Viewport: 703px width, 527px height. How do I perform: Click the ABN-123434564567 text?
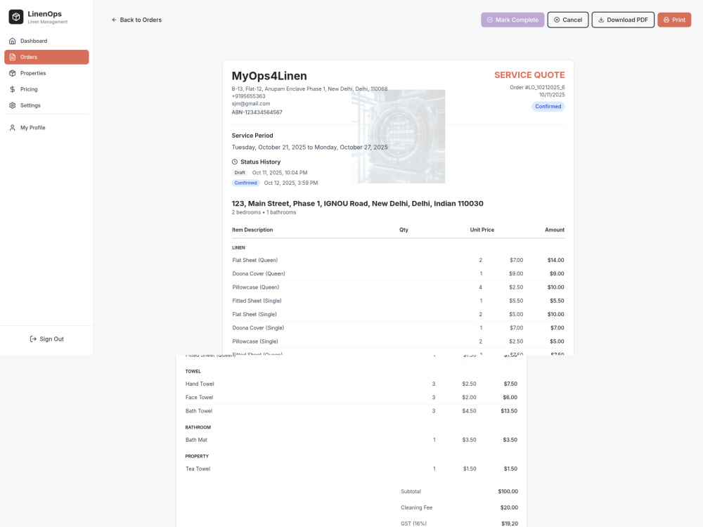257,112
